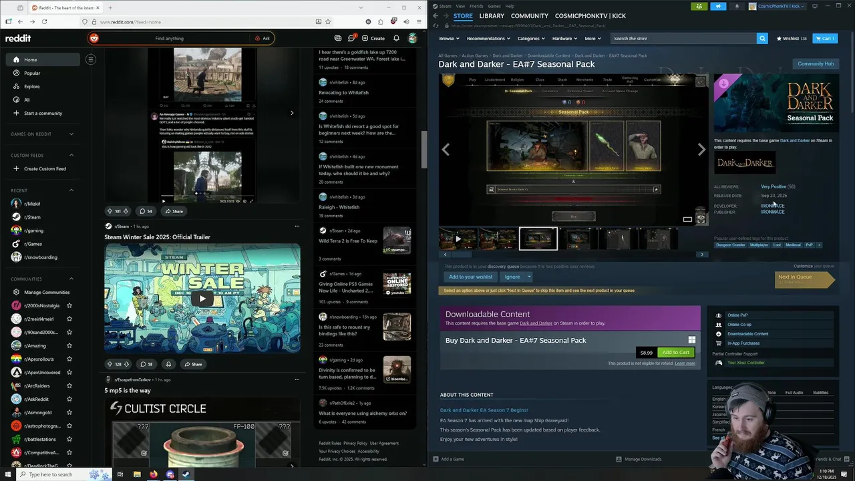
Task: Favorite r/battlestations with its star
Action: click(69, 439)
